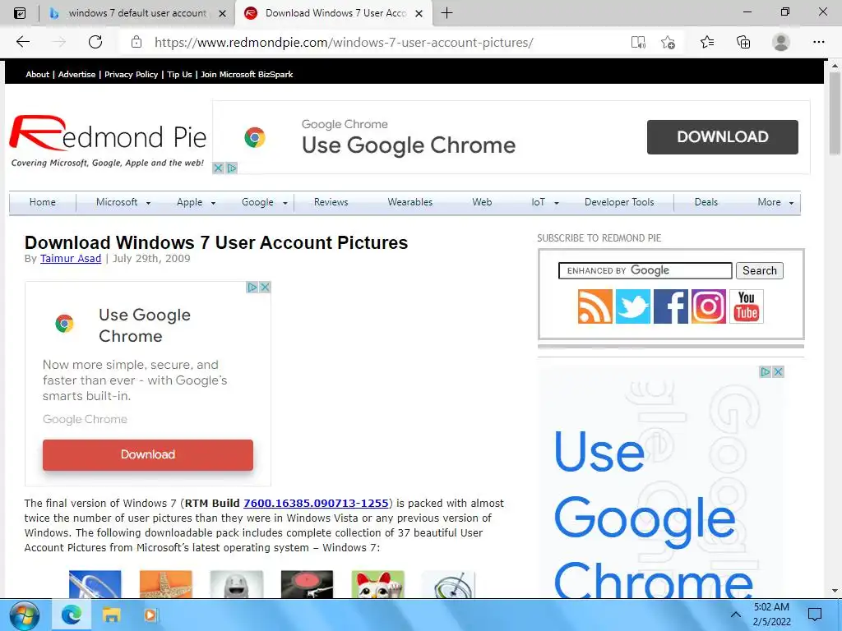Click AdChoices icon on article ad

pos(252,287)
